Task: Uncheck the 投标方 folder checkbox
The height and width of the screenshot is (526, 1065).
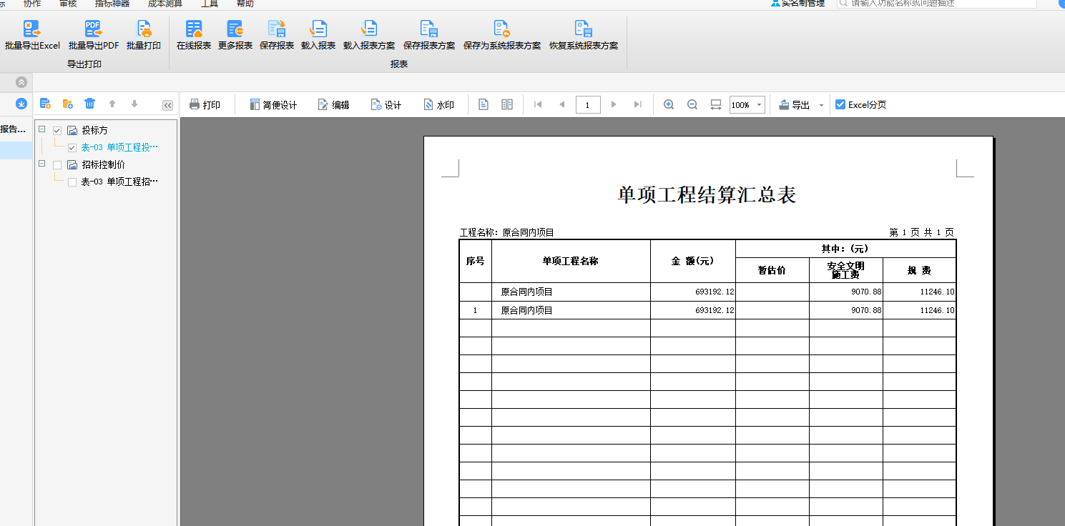Action: (57, 130)
